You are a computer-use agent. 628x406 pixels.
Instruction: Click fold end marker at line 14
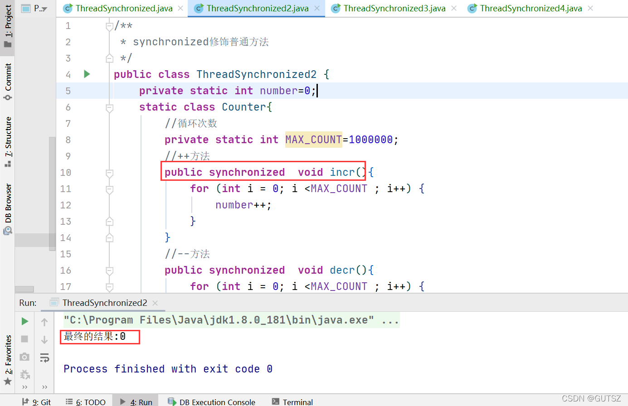[109, 237]
